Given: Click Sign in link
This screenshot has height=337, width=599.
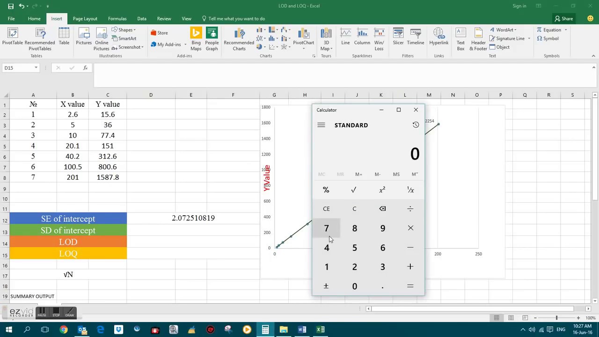Looking at the screenshot, I should 519,6.
